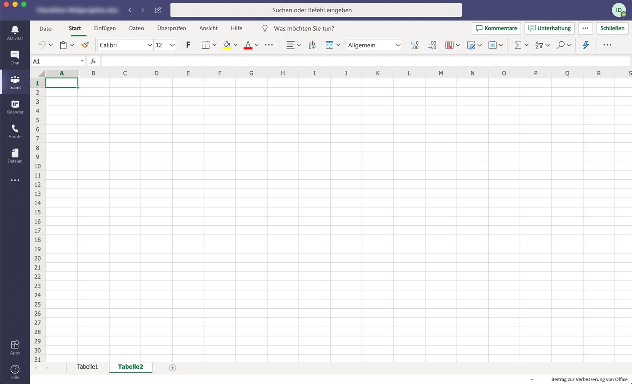Screen dimensions: 632x384
Task: Click the format as table icon
Action: click(x=471, y=45)
